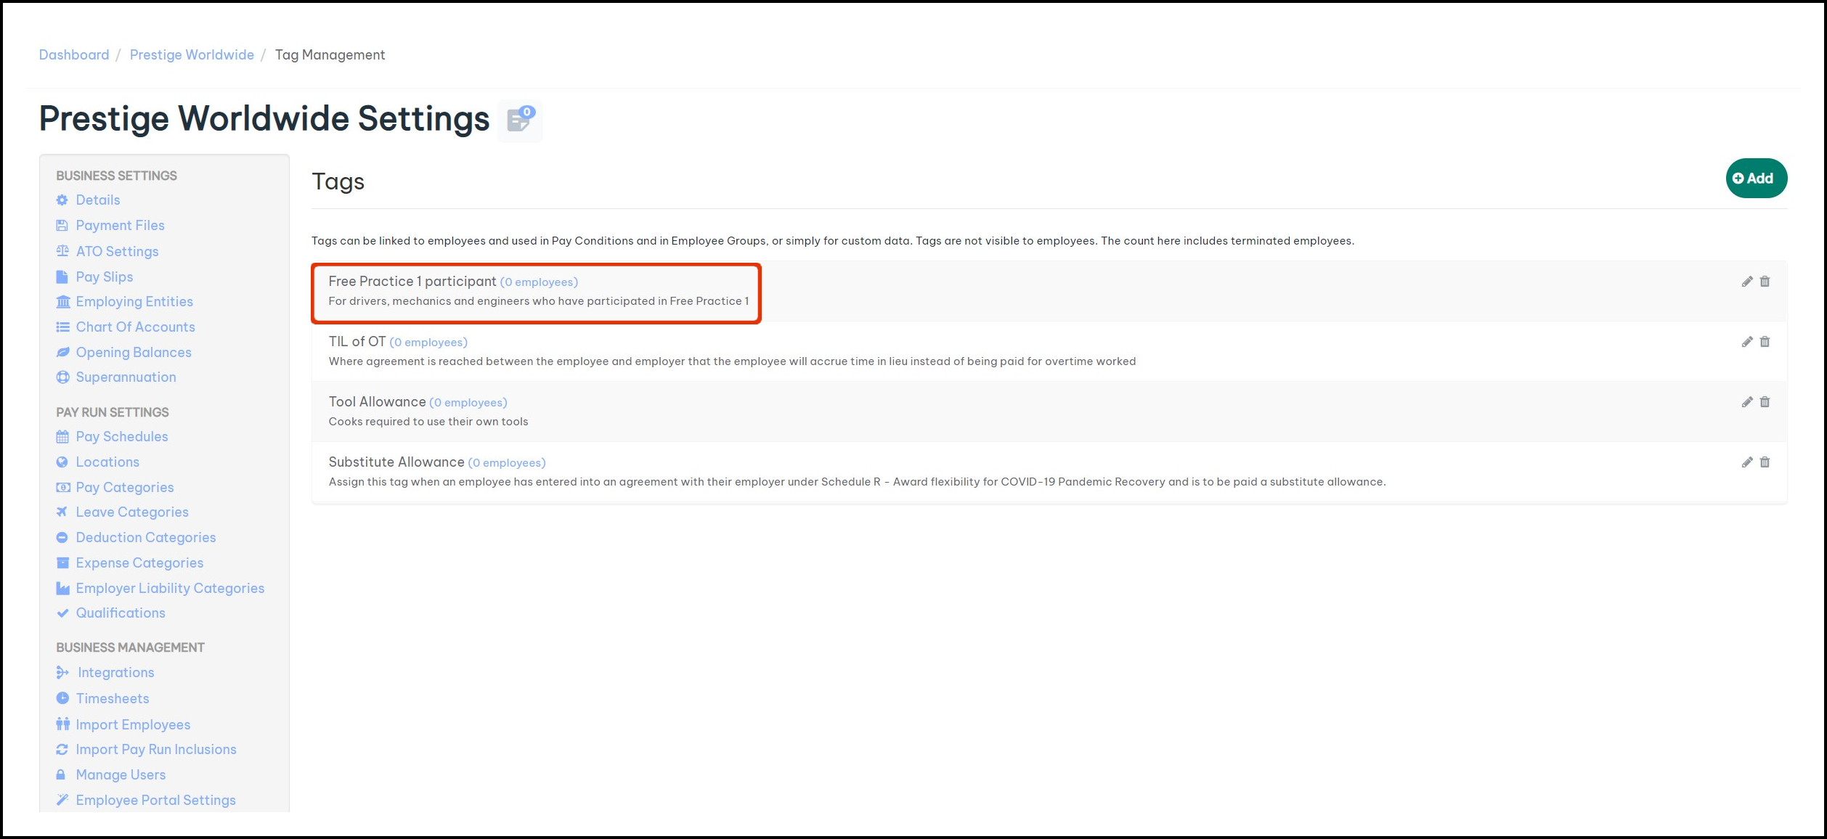Screen dimensions: 1827x839
Task: Open Chart Of Accounts page
Action: click(x=135, y=327)
